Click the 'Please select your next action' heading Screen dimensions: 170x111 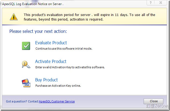(x=38, y=31)
